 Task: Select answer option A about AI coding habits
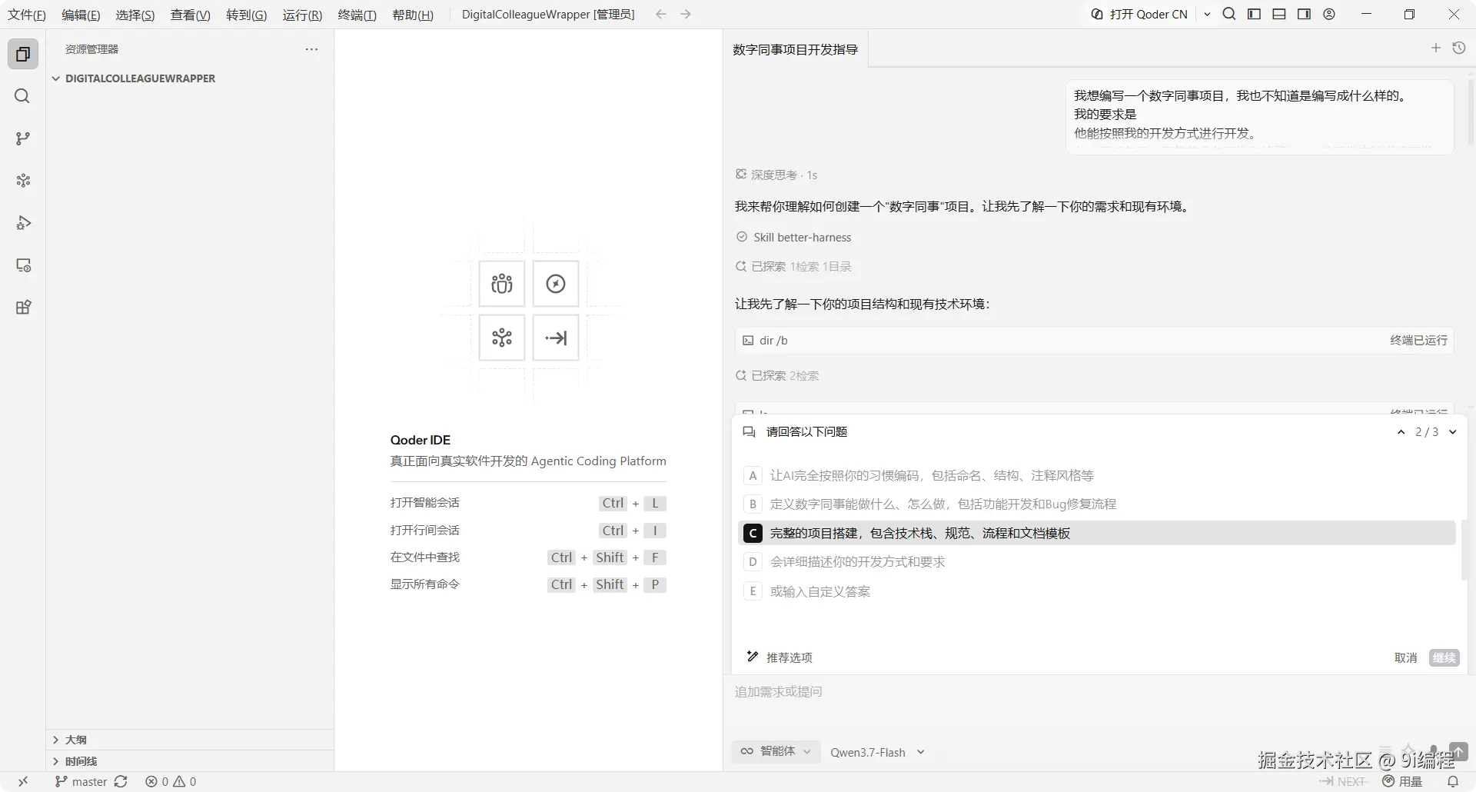[1097, 476]
